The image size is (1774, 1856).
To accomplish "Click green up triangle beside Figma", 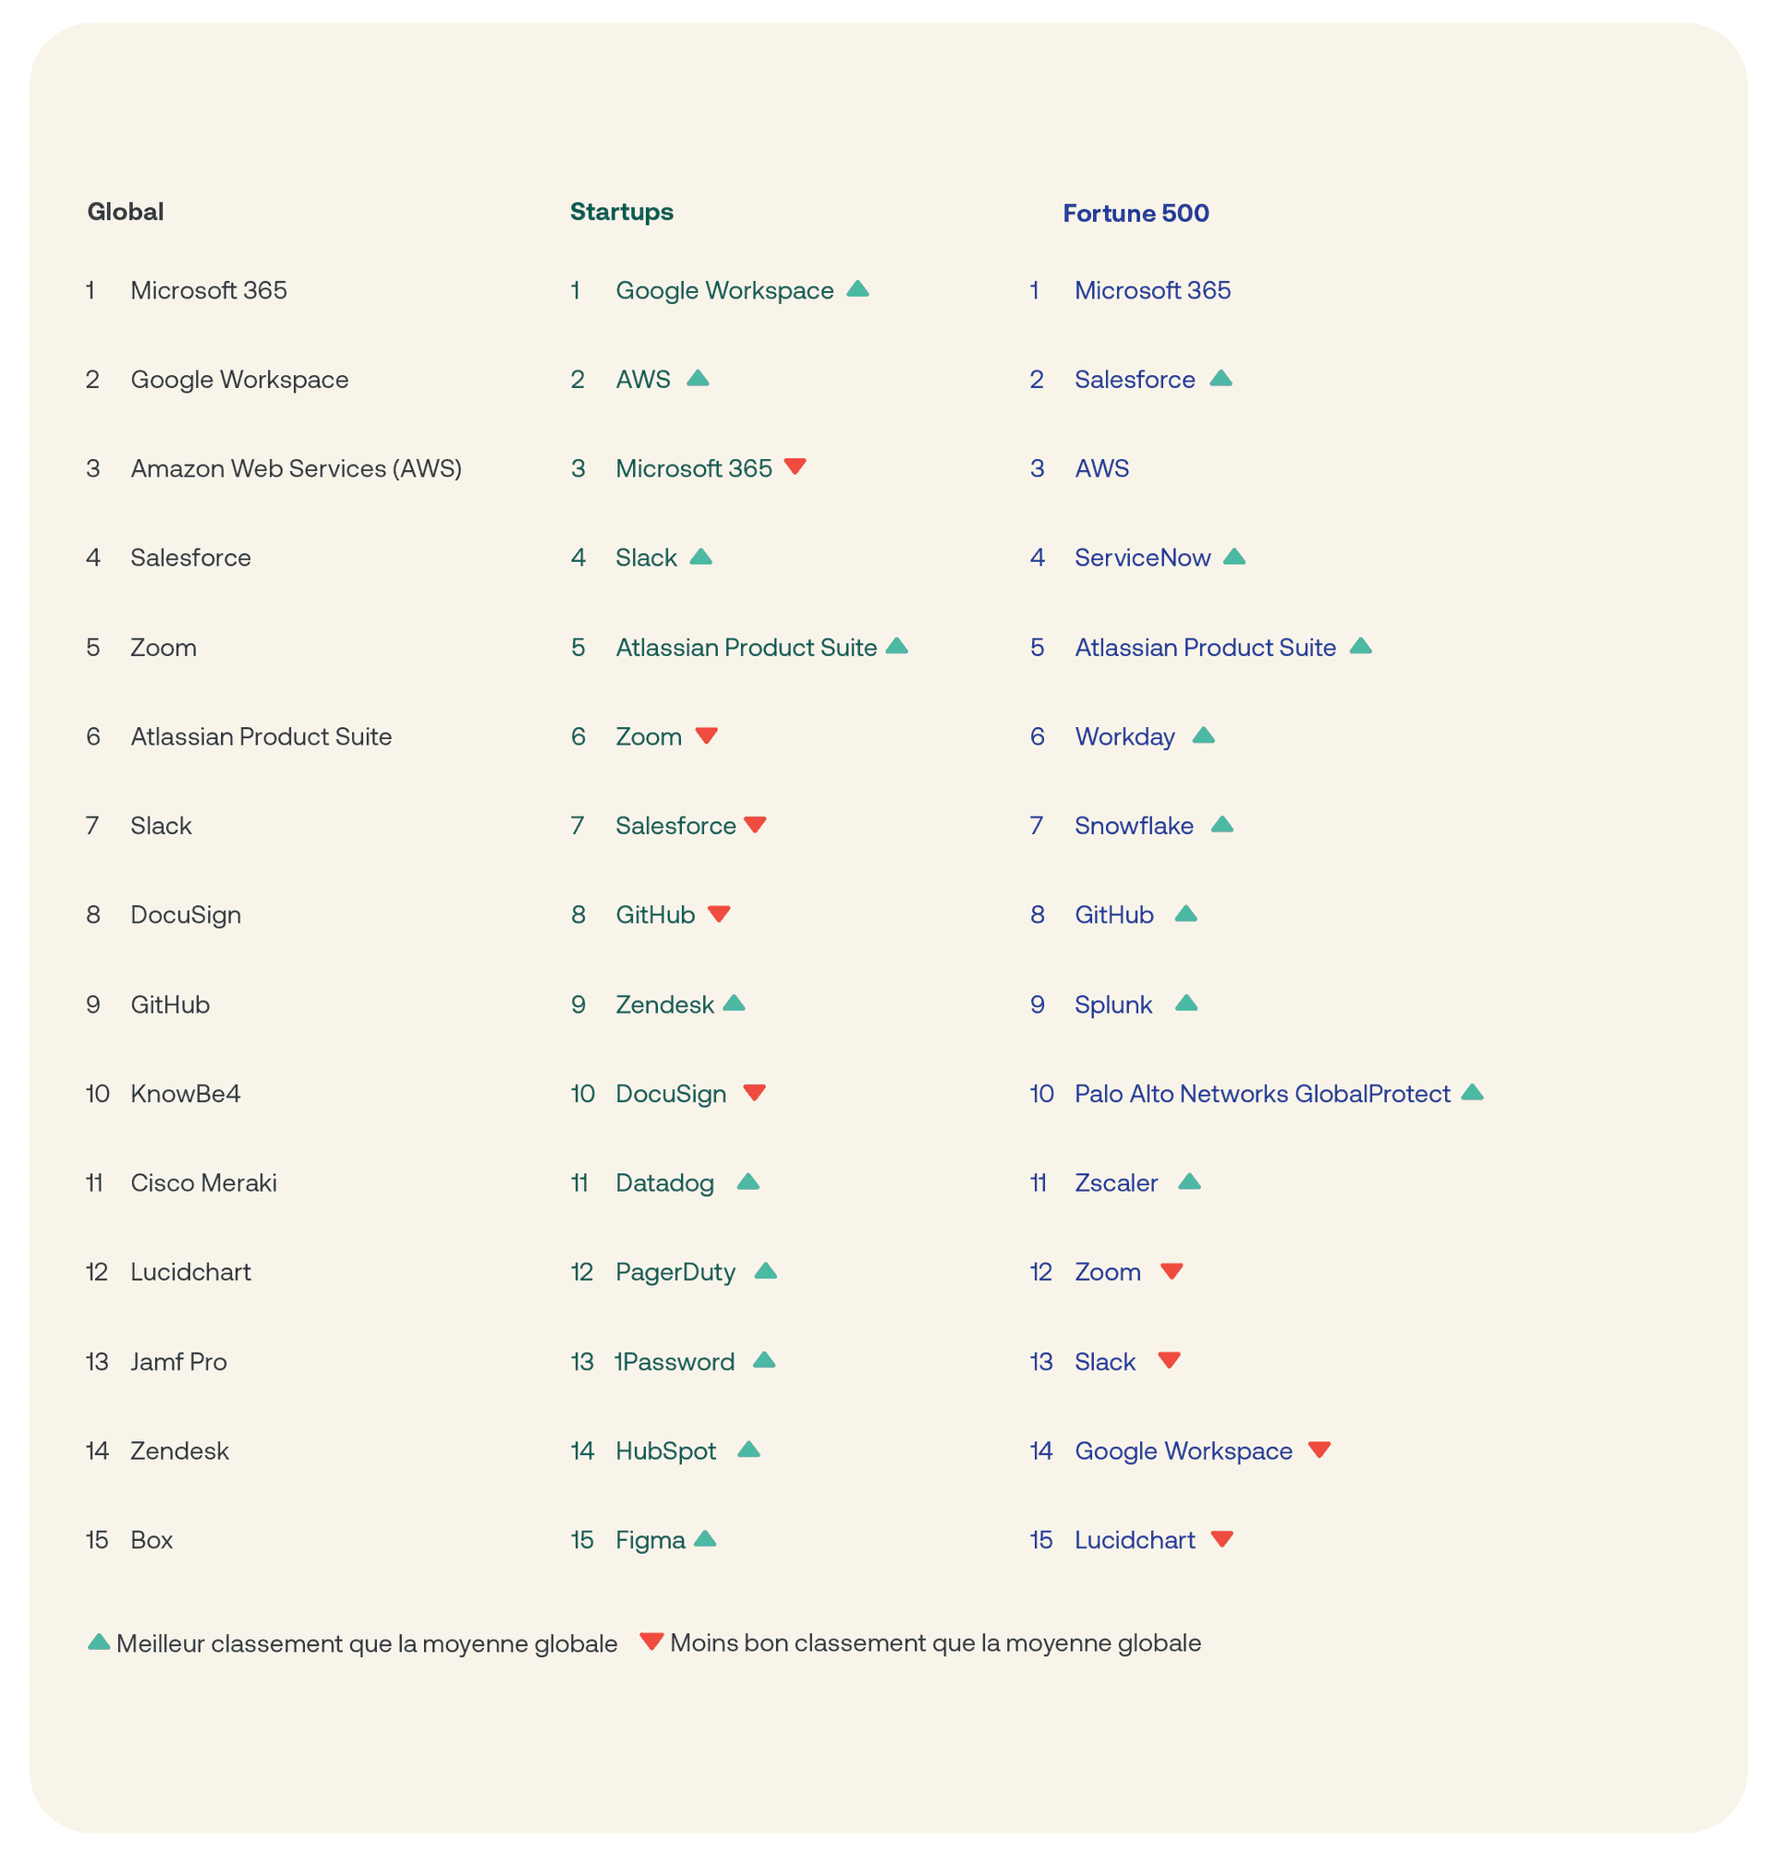I will 705,1538.
